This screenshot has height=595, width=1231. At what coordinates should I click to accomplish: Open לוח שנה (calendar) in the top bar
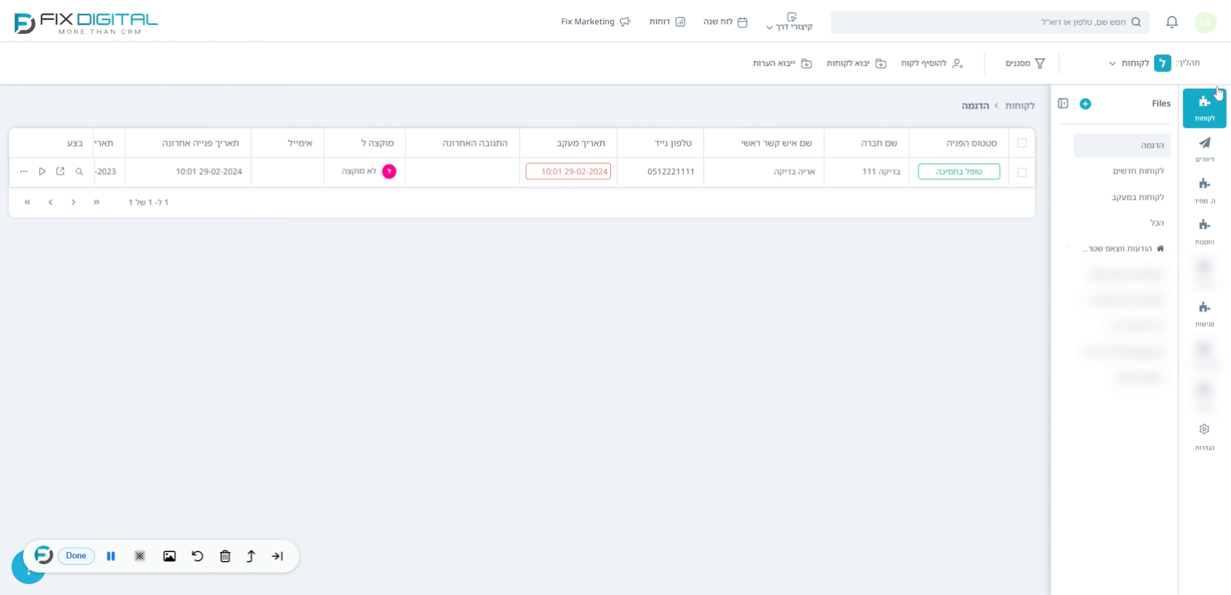[x=725, y=22]
